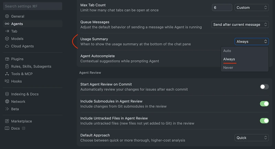Select the Agents infinity icon

click(x=7, y=24)
